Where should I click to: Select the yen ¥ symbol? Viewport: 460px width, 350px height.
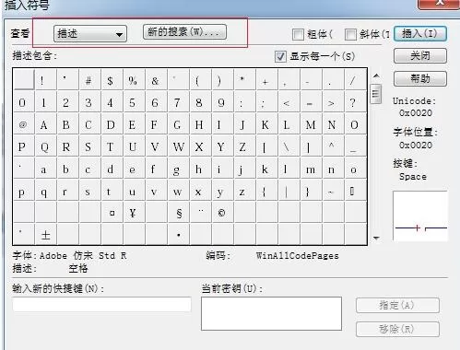tap(135, 213)
